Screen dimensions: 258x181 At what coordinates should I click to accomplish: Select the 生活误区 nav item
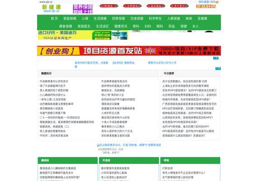click(x=103, y=26)
